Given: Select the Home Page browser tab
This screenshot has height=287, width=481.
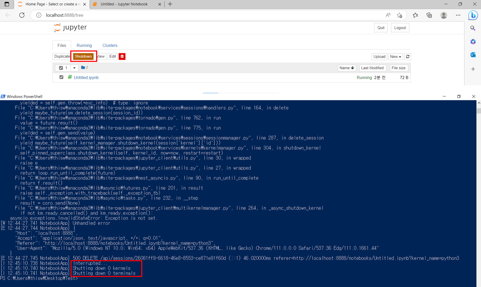Looking at the screenshot, I should pyautogui.click(x=52, y=4).
